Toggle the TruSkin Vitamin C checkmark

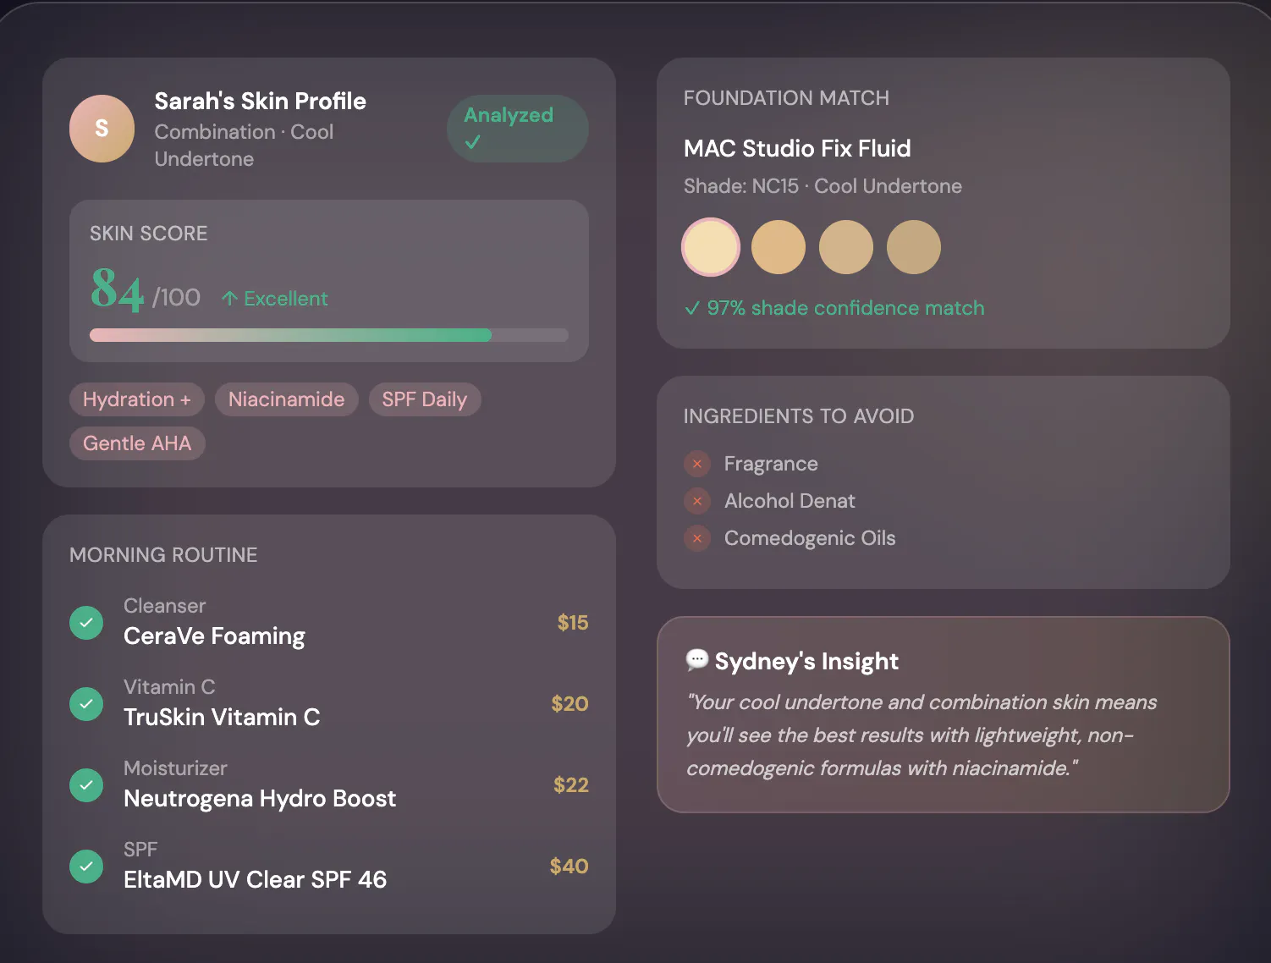tap(86, 704)
